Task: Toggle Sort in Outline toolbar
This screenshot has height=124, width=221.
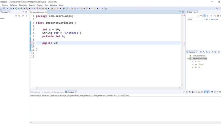Action: coord(203,52)
